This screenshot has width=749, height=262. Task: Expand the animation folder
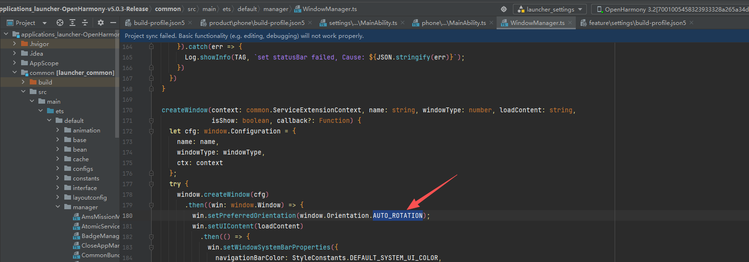58,130
